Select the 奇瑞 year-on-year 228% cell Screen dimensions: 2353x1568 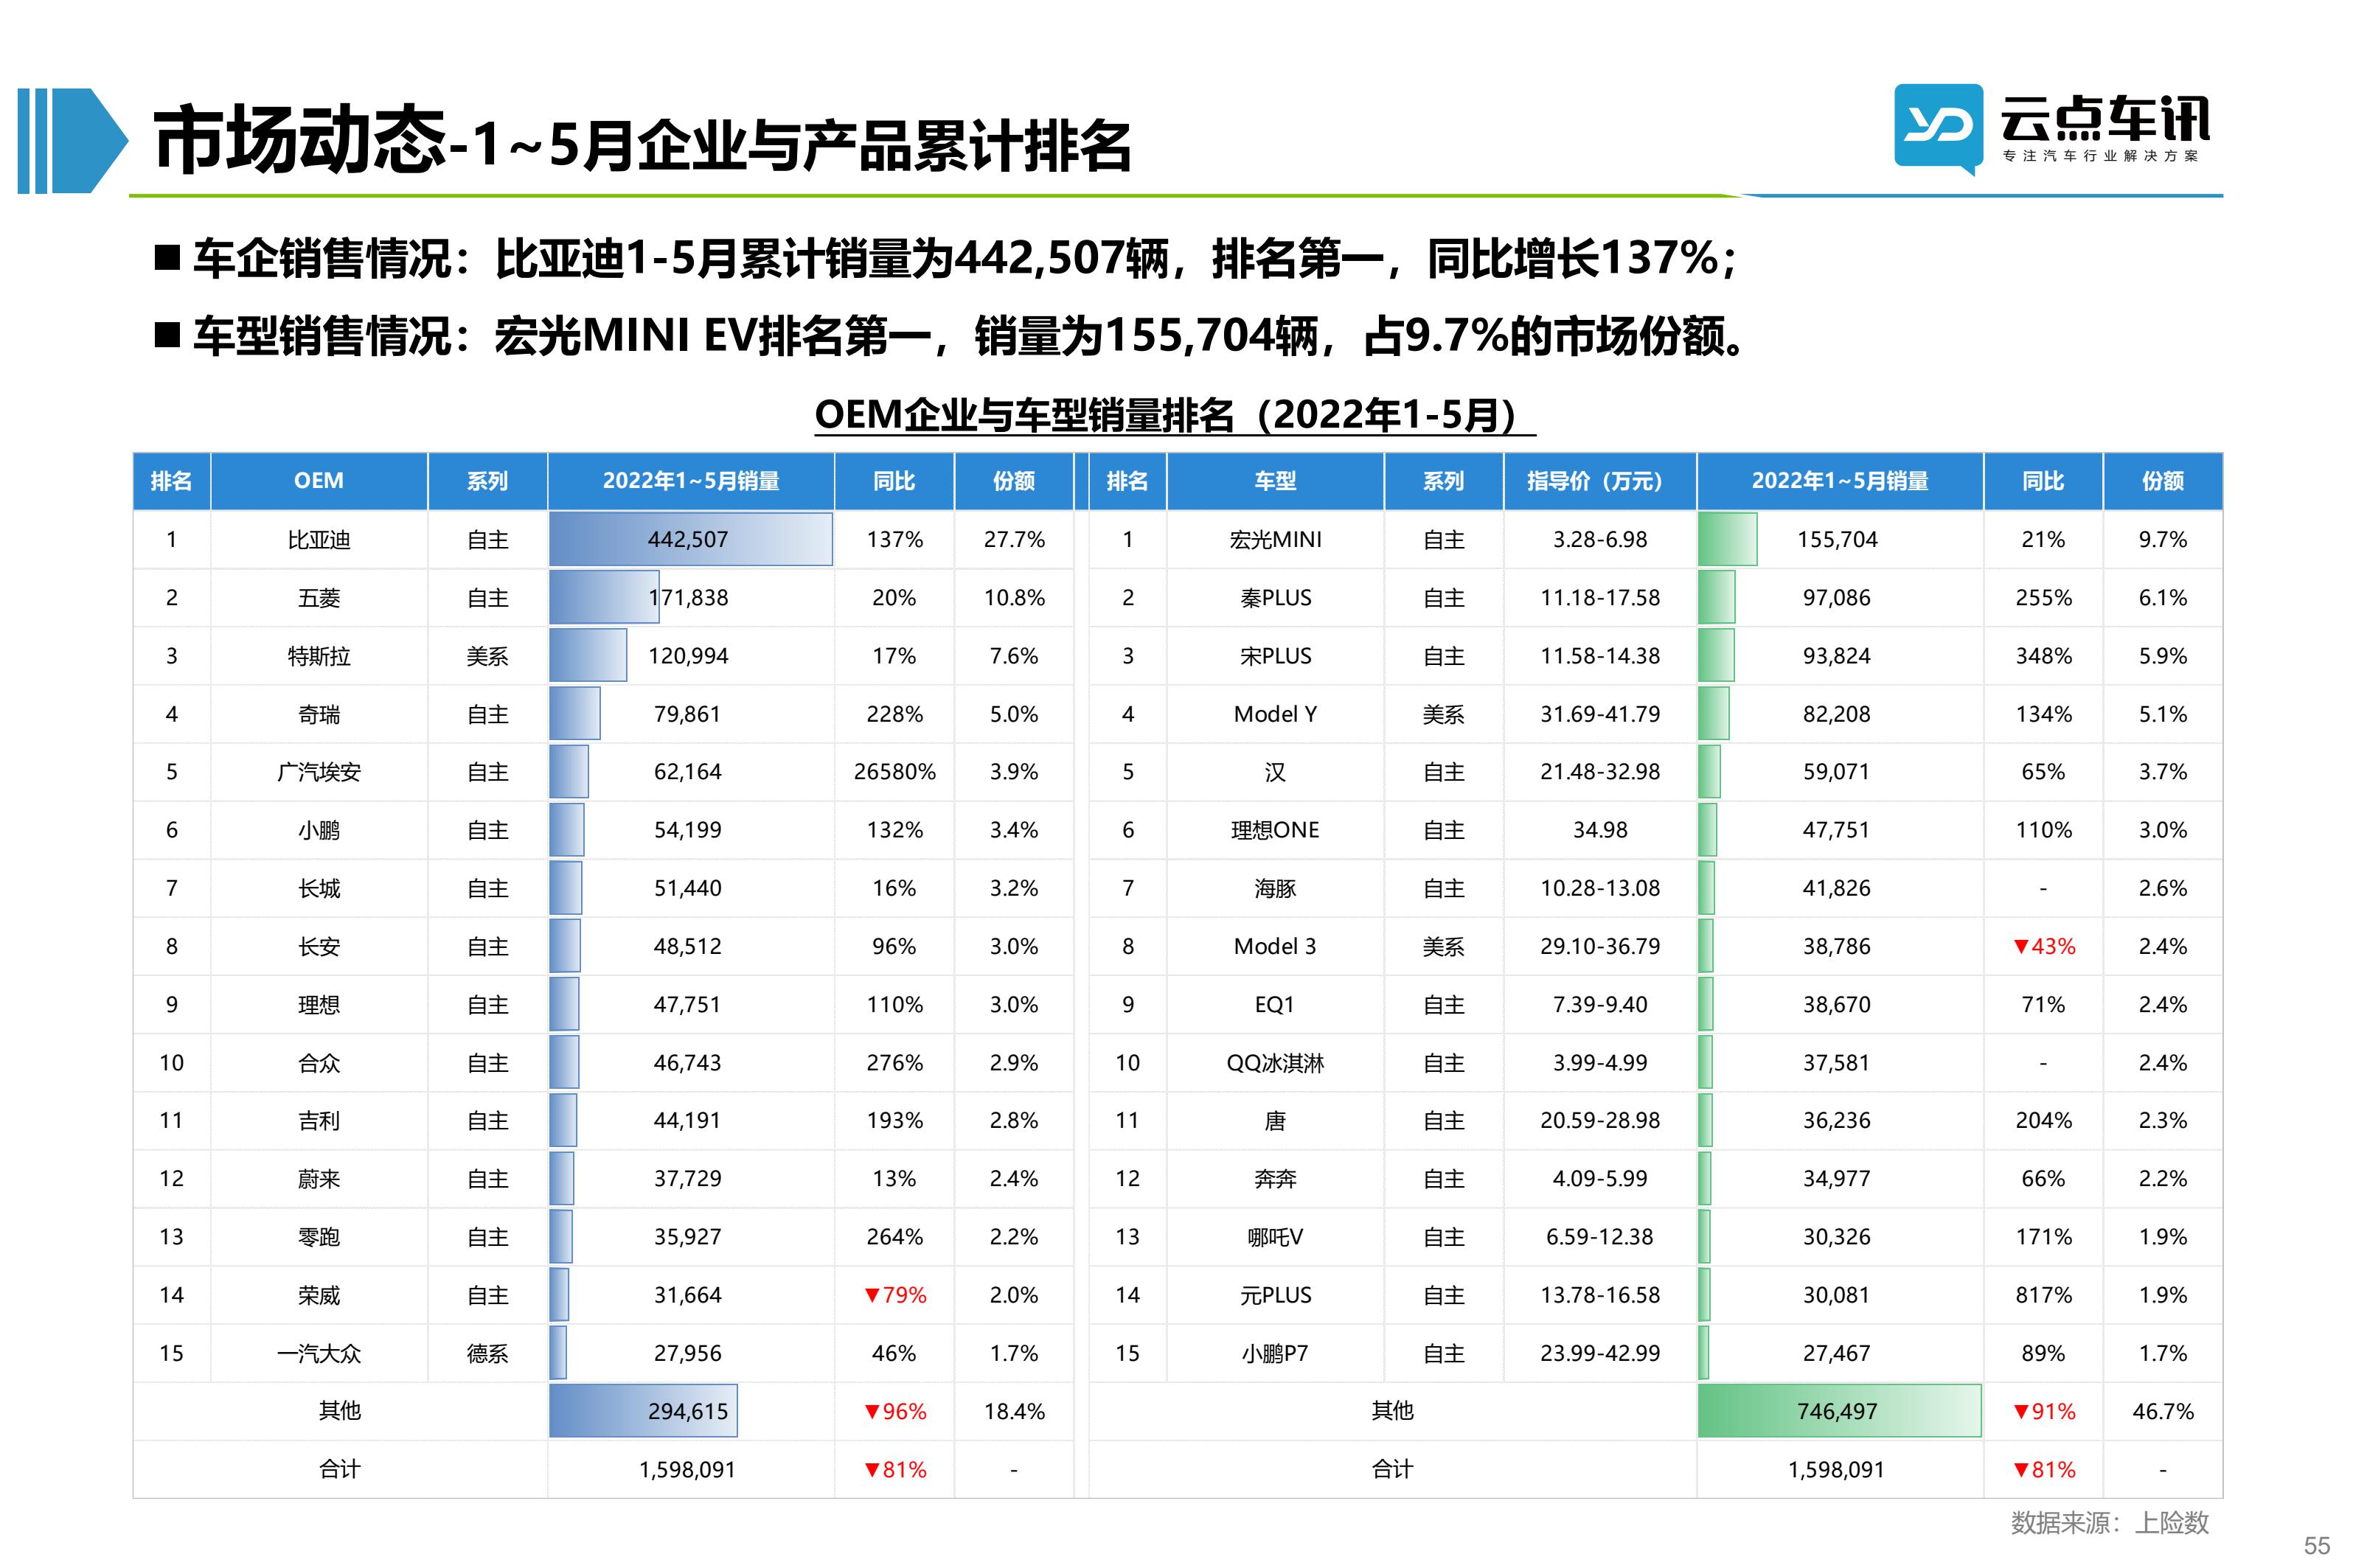click(894, 714)
